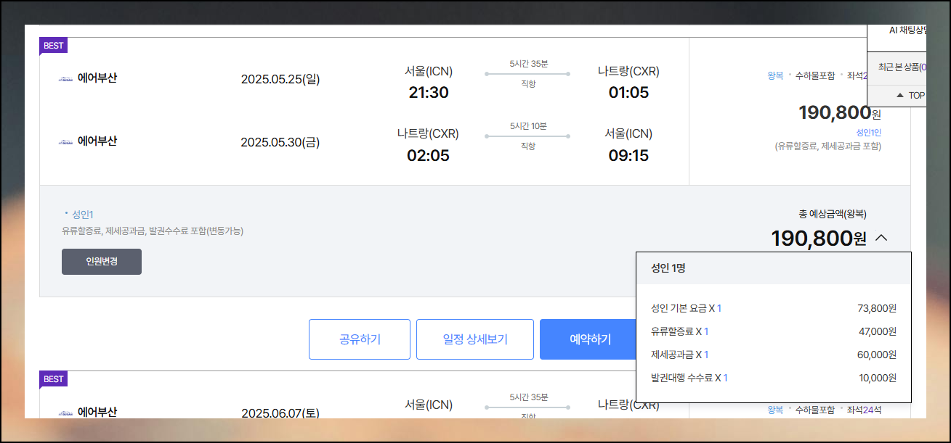Click the 10,000원 ticketing fee amount
Screen dimensions: 951x443
coord(878,378)
